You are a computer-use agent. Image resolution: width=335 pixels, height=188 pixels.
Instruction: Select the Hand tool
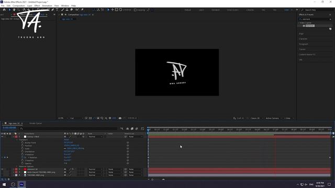coord(14,10)
